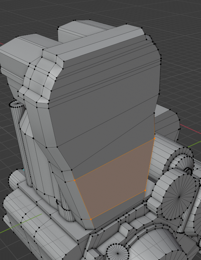Select the circular cap of the thin left cylinder
The width and height of the screenshot is (201, 260).
16,105
